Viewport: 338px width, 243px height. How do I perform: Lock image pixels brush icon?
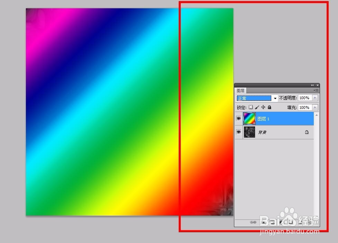(257, 107)
